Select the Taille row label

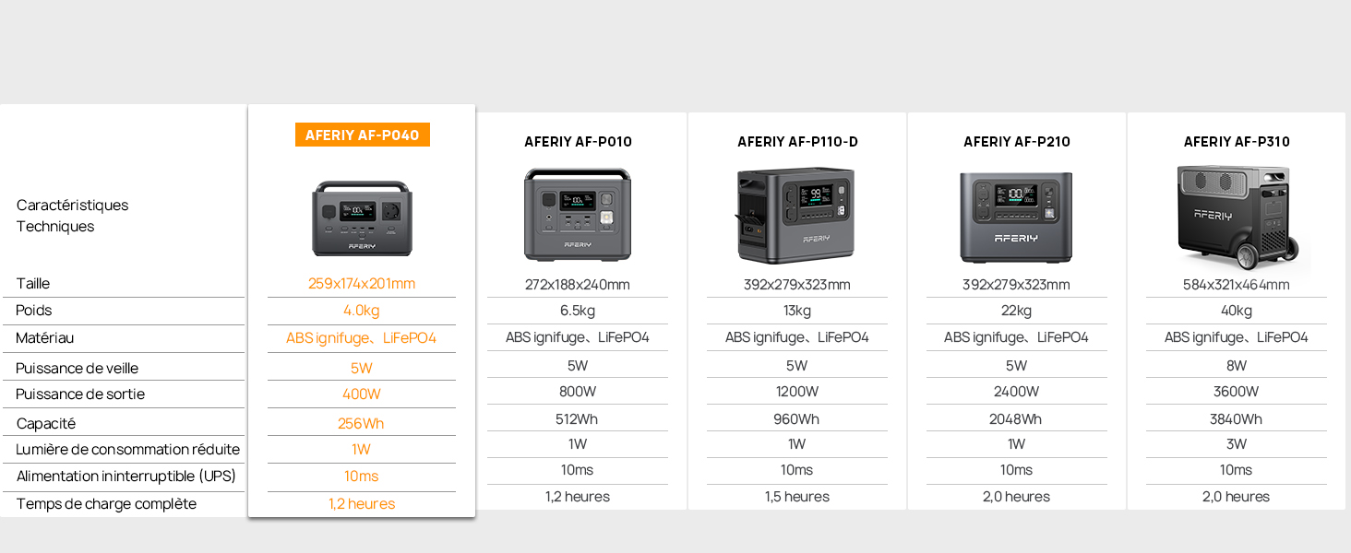coord(33,284)
